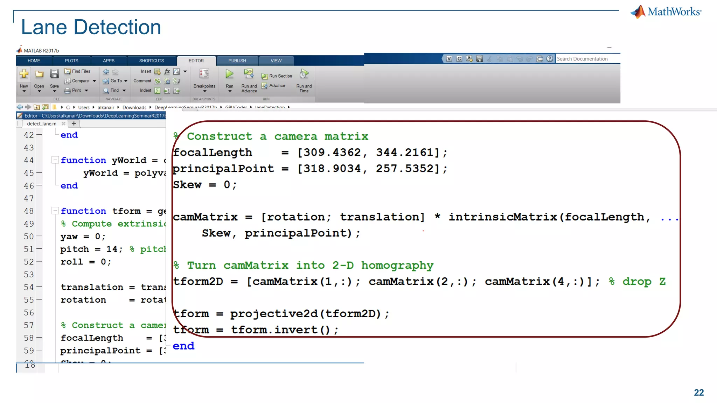Toggle breakpoint dash on line 45
This screenshot has height=403, width=717.
pos(39,173)
